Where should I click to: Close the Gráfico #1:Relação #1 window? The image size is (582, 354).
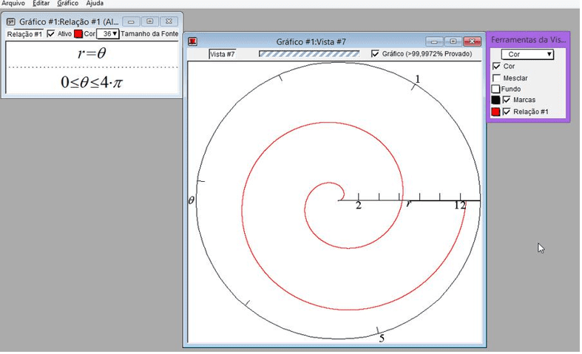pos(169,21)
